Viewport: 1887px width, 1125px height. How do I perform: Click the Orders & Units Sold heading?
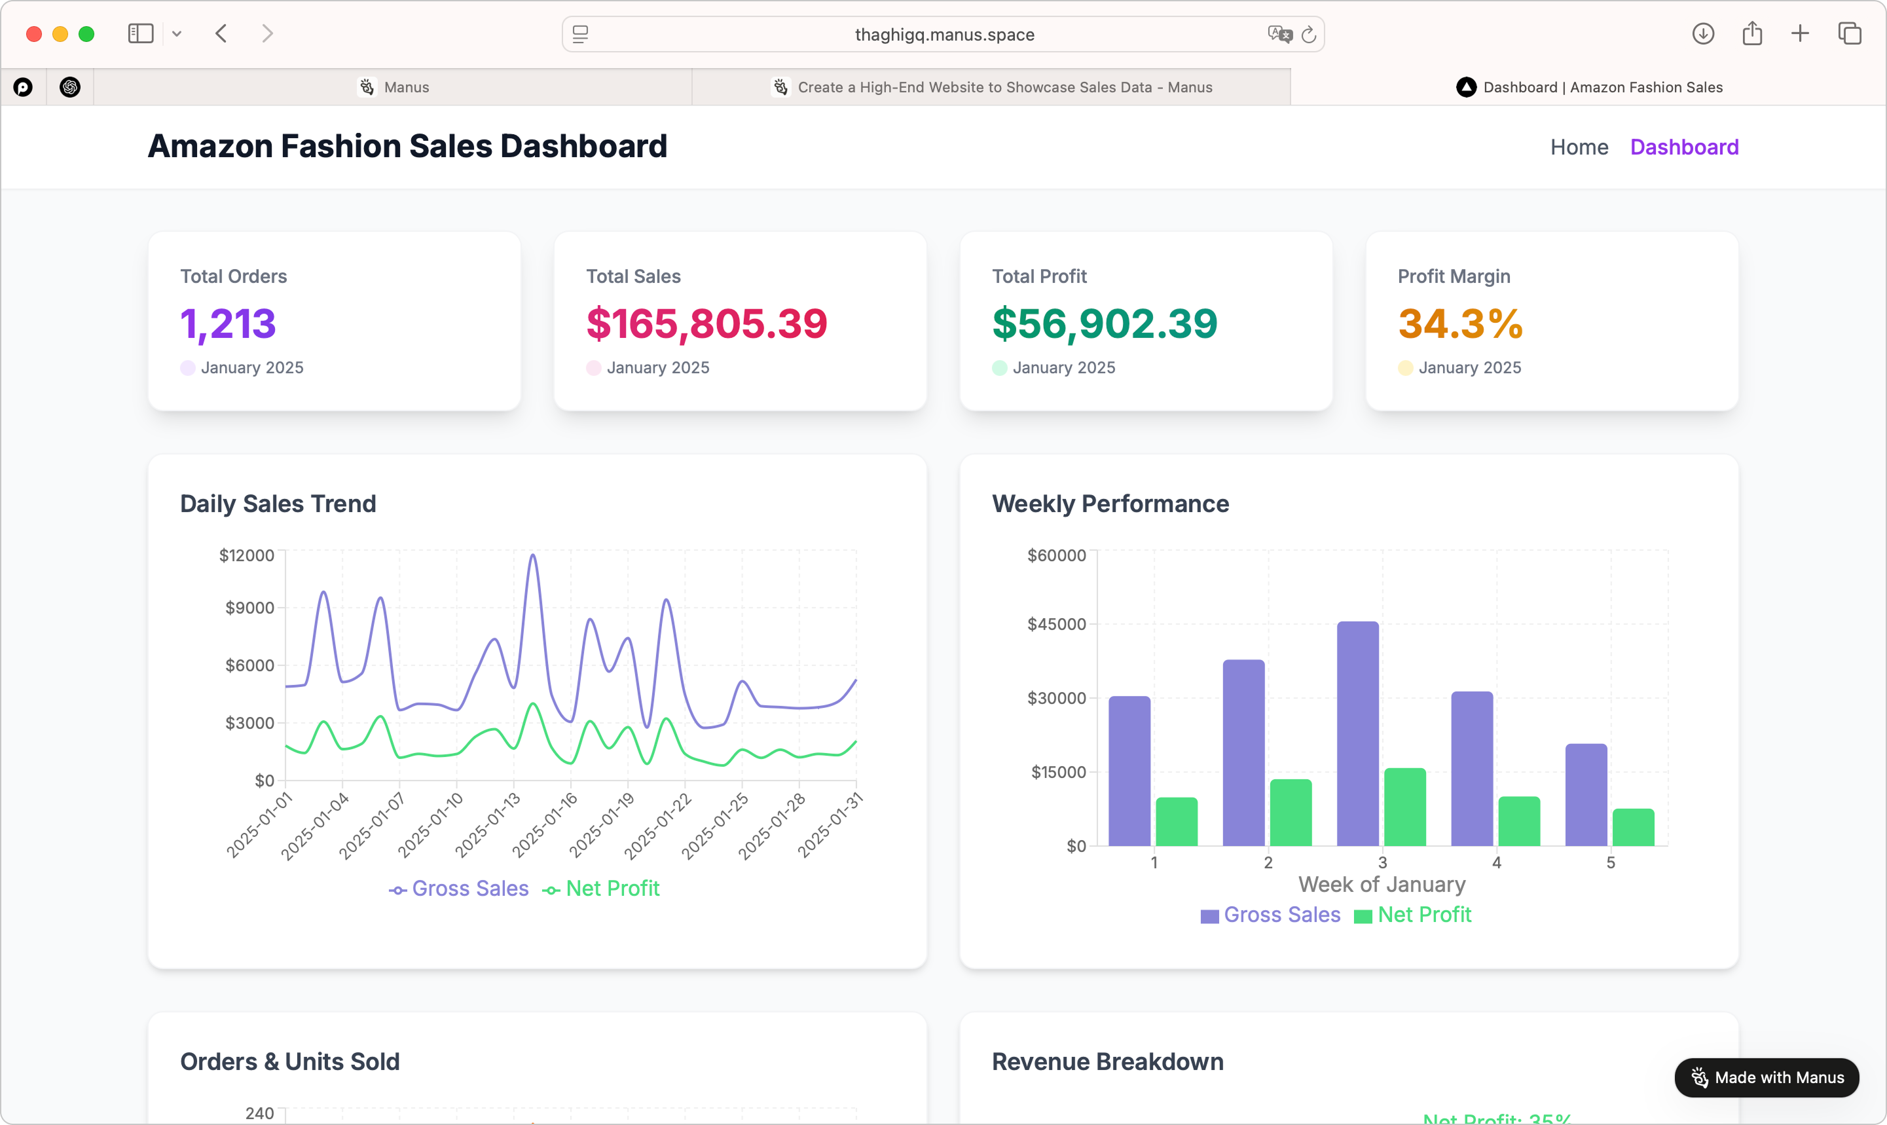pyautogui.click(x=289, y=1061)
